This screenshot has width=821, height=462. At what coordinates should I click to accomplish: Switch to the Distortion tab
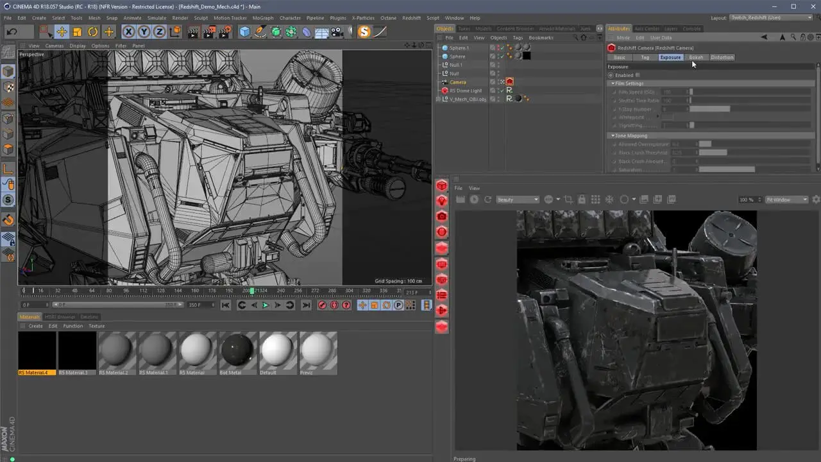point(722,57)
